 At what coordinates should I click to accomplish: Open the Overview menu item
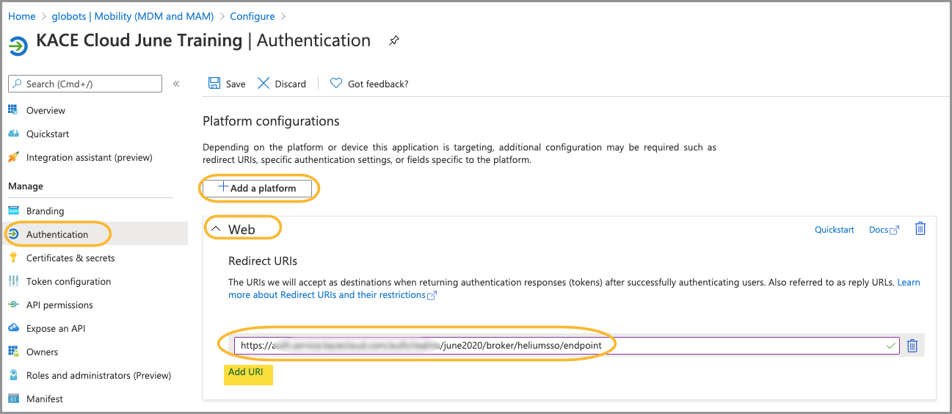pyautogui.click(x=46, y=110)
